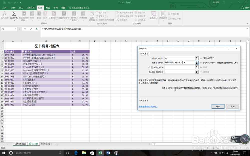The width and height of the screenshot is (250, 156).
Task: Click Trace Precedents (追踪引用单元格)
Action: tap(125, 12)
